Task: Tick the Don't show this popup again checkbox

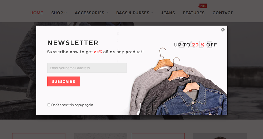Action: (49, 105)
